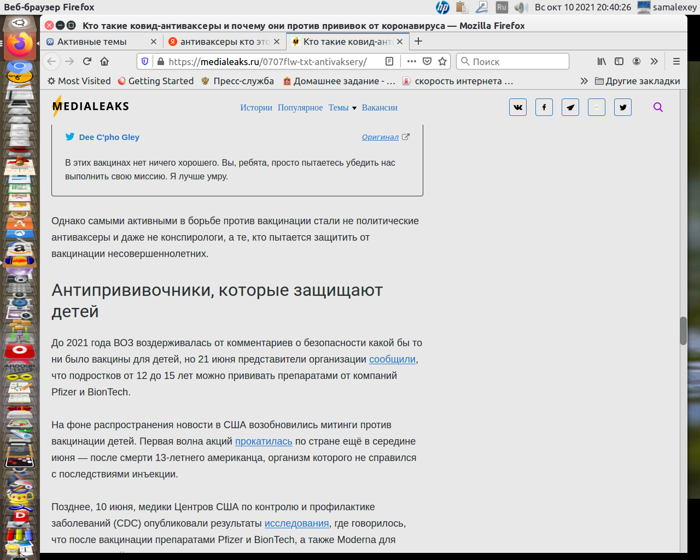The width and height of the screenshot is (700, 560).
Task: Open Medialeaks Telegram channel icon
Action: tap(570, 107)
